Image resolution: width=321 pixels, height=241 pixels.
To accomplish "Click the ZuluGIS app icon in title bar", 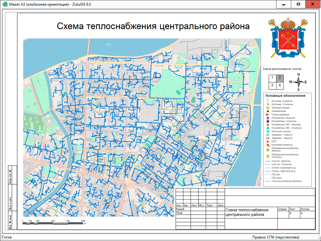I will (x=5, y=4).
